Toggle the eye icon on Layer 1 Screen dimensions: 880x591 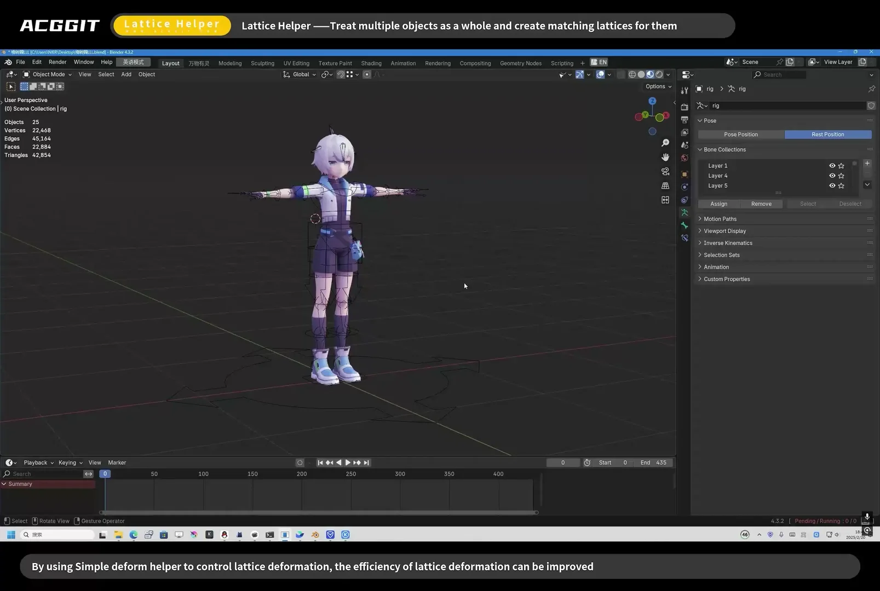click(x=832, y=165)
